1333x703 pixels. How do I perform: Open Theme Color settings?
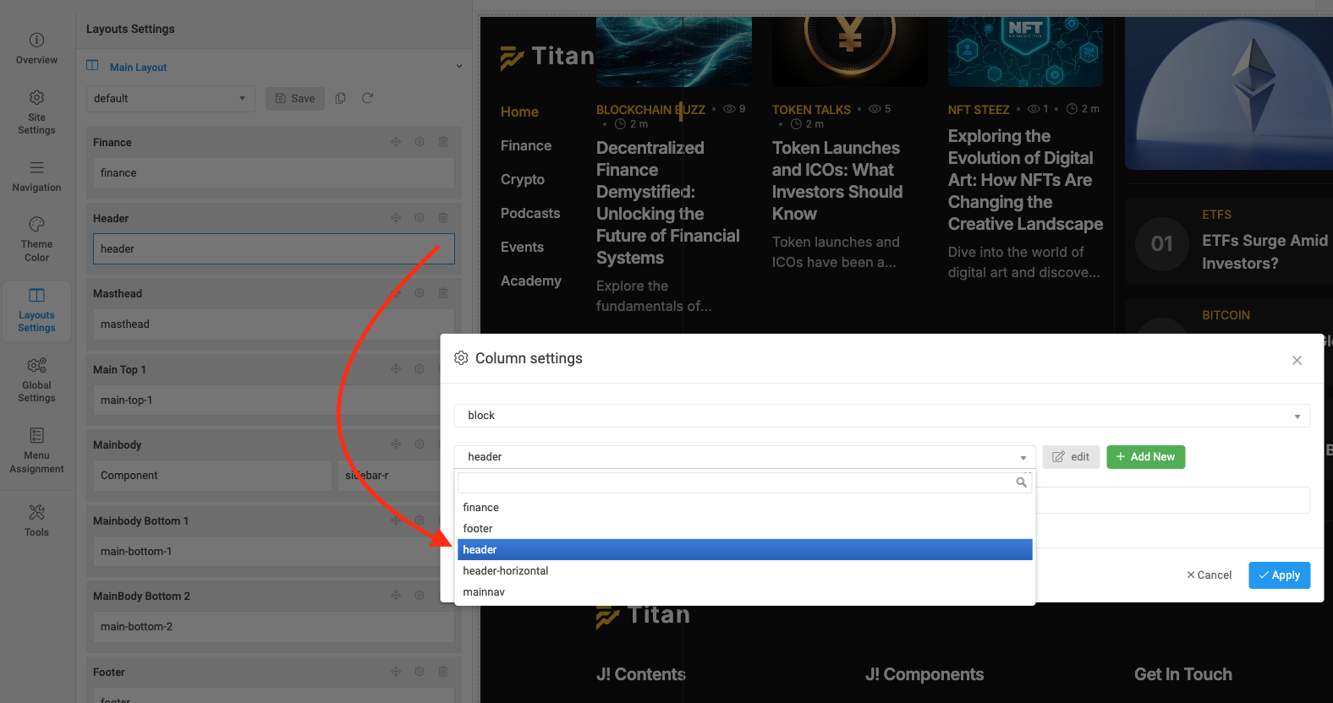click(36, 239)
